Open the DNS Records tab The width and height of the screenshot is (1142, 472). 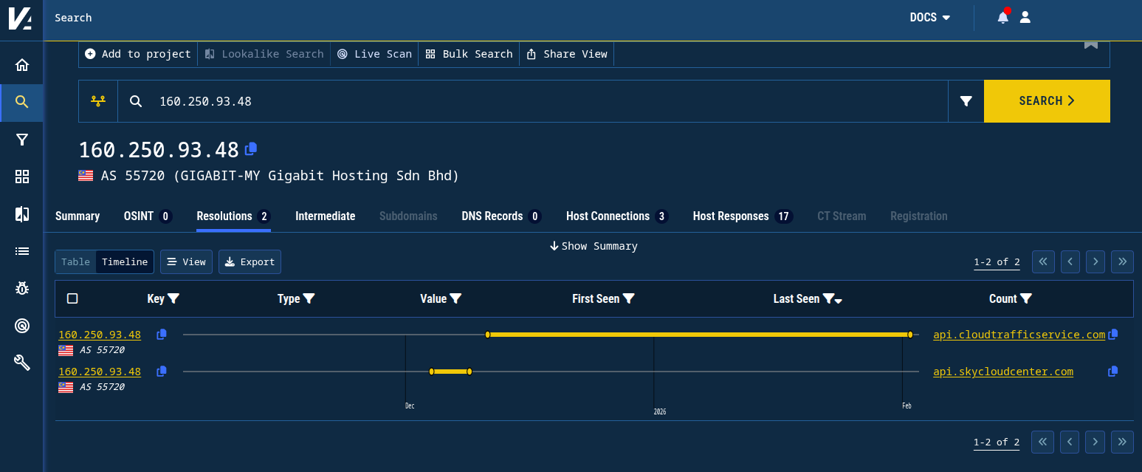[492, 216]
